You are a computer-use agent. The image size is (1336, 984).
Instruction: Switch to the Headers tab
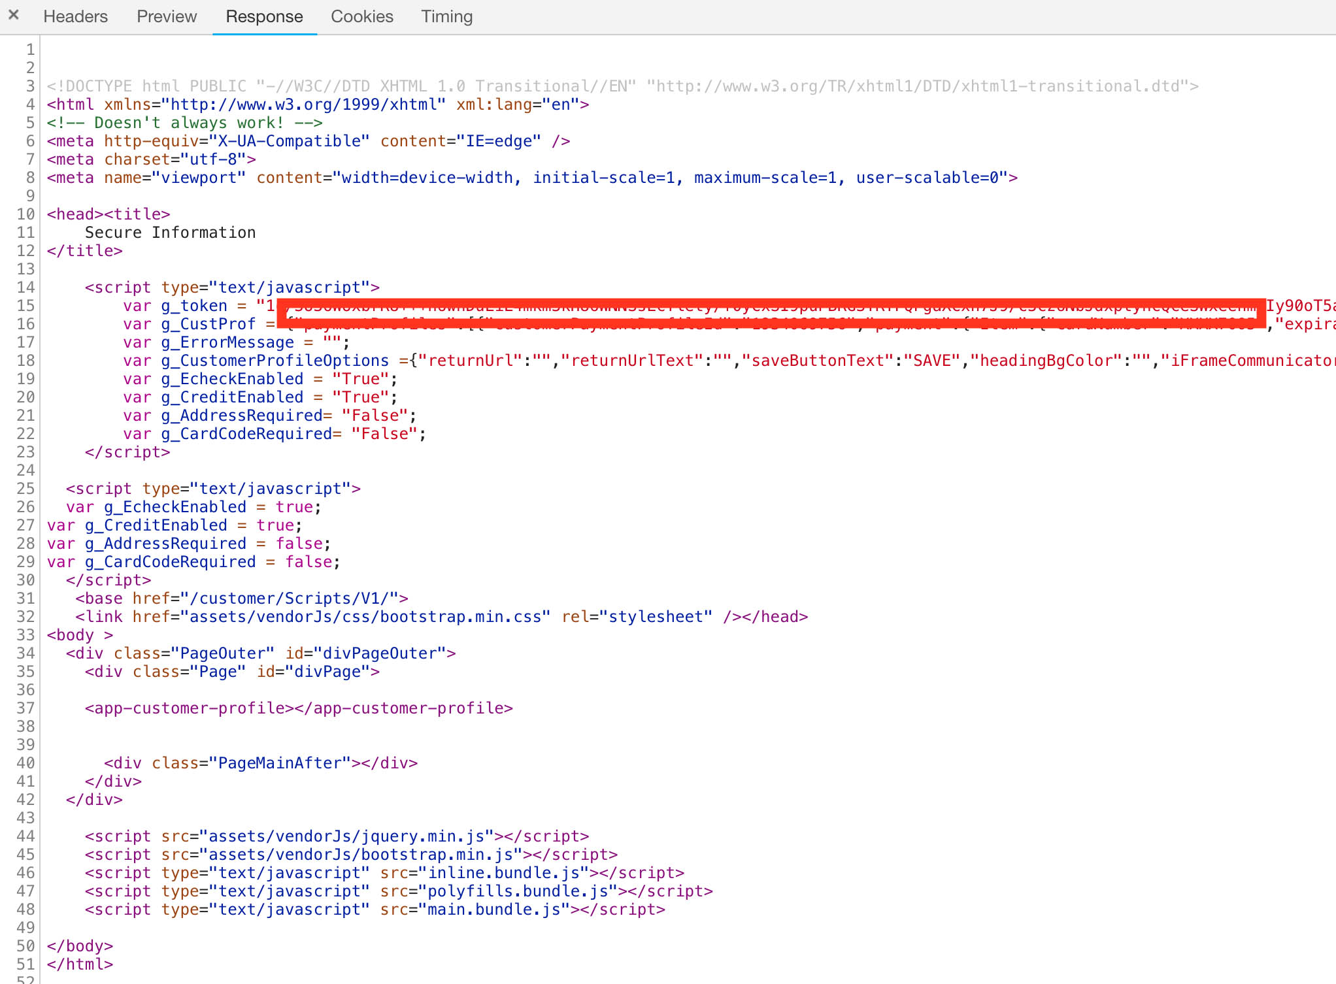(x=75, y=16)
